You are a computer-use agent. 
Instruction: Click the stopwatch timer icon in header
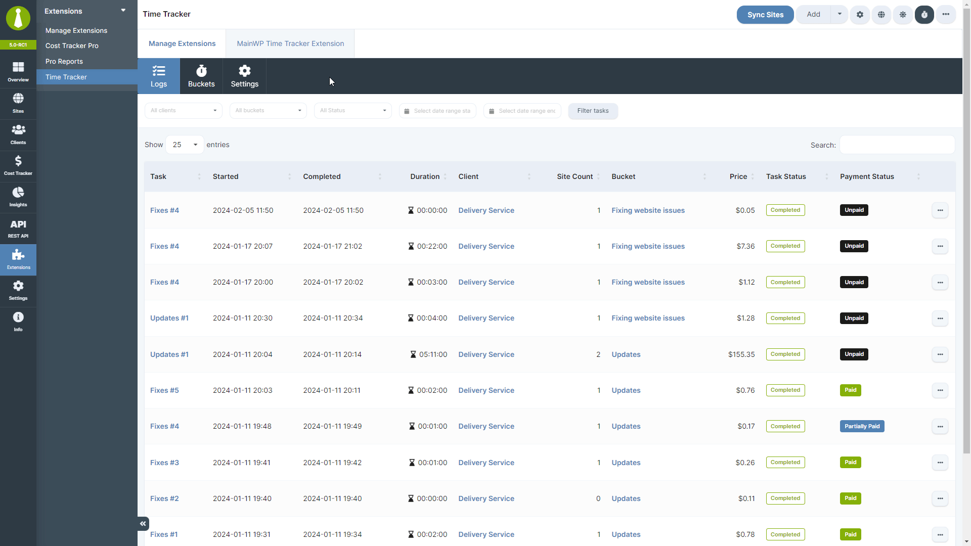tap(924, 15)
